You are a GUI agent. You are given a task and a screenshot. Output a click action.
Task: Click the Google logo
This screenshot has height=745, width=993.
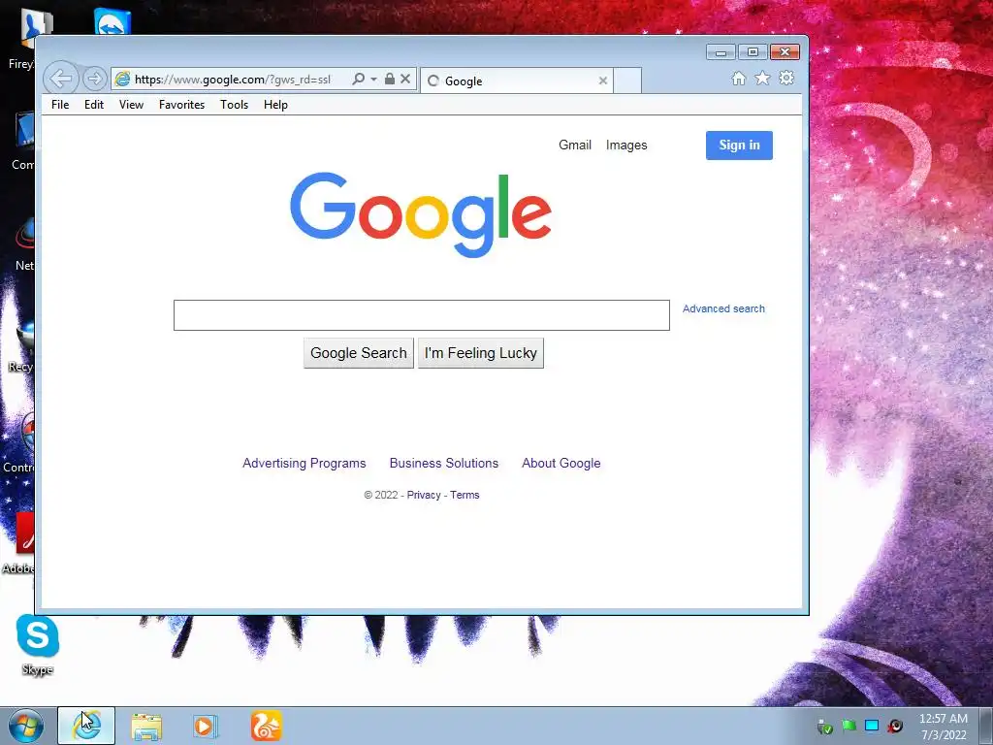(x=421, y=214)
